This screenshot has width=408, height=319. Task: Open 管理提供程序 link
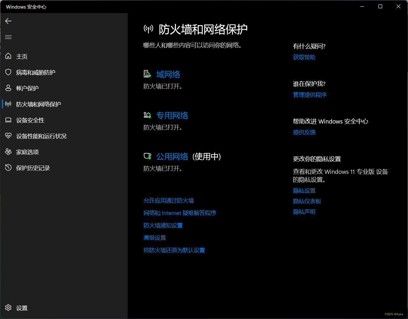(310, 95)
